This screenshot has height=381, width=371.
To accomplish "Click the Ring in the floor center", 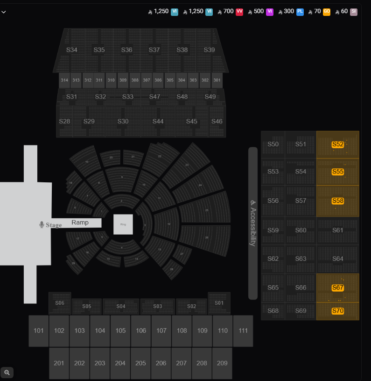I will (x=123, y=224).
